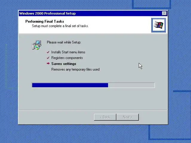Click the red arrow beside Saves settings
191x143 pixels.
pos(48,63)
